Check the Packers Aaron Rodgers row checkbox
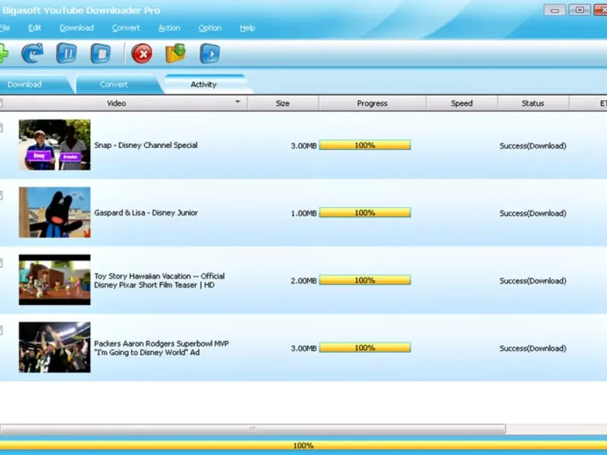The width and height of the screenshot is (607, 455). pos(2,331)
